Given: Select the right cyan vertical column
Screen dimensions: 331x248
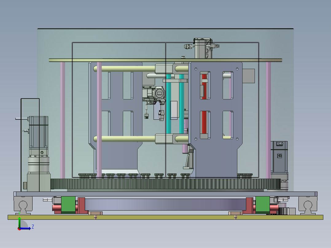Looking at the screenshot, I should click(181, 104).
